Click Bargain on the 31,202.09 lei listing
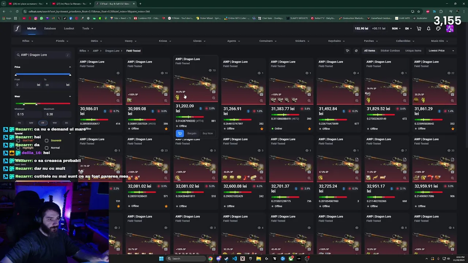Screen dimensions: 468x263 192,133
